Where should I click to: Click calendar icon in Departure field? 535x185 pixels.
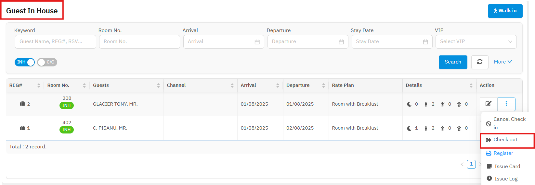(341, 42)
